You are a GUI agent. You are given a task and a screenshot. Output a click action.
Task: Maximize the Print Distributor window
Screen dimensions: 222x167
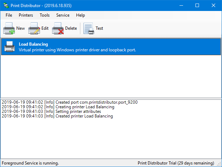[197, 6]
